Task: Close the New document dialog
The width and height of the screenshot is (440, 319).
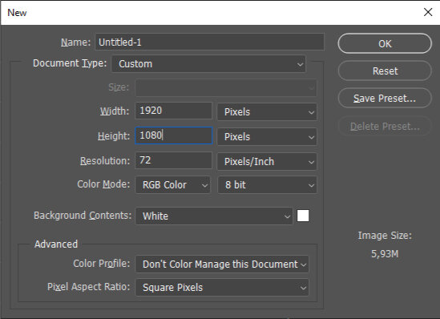Action: pyautogui.click(x=428, y=12)
